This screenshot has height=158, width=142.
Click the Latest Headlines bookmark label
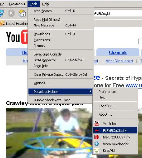tap(17, 24)
